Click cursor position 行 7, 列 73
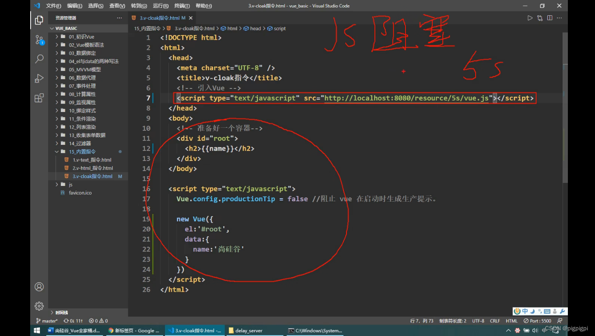The width and height of the screenshot is (595, 336). point(422,321)
